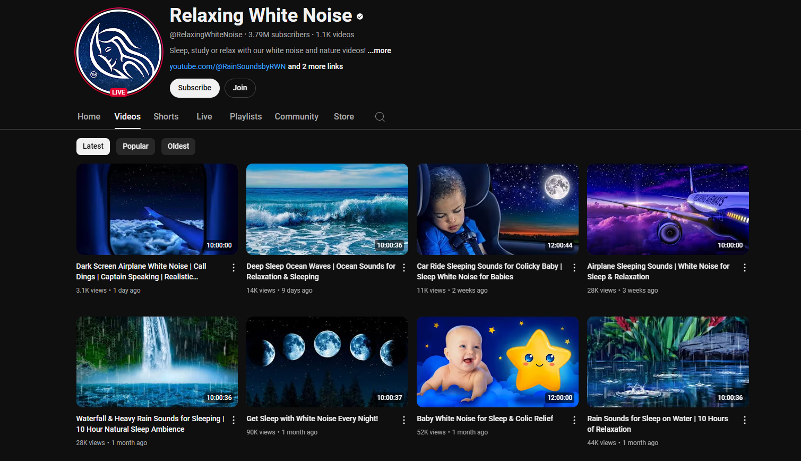The width and height of the screenshot is (801, 461).
Task: Show the 'and 2 more links' list
Action: tap(315, 66)
